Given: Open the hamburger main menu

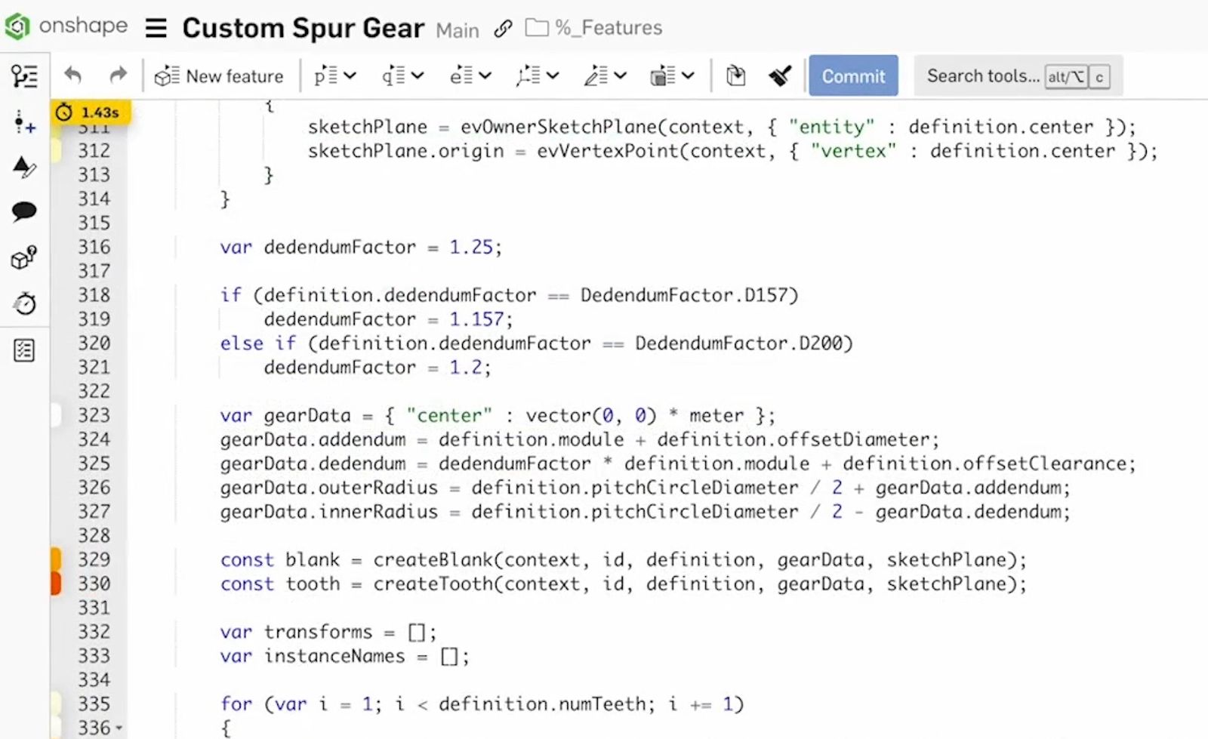Looking at the screenshot, I should pos(156,29).
